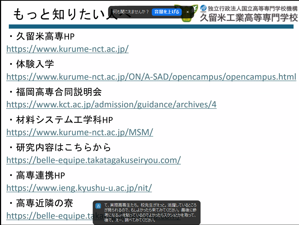
Task: Click the 材料システム工学科HP heading
Action: click(64, 120)
